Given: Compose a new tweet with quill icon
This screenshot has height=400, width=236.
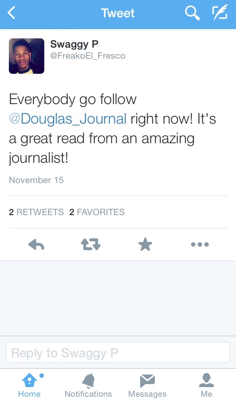Looking at the screenshot, I should click(219, 14).
